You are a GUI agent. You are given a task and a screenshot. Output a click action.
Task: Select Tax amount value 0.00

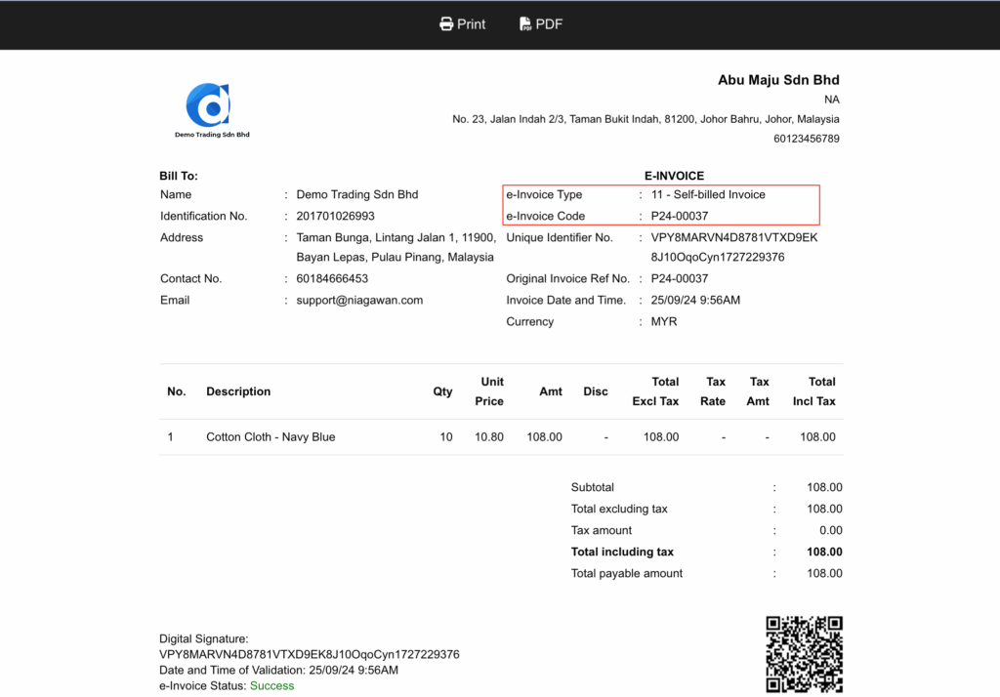(830, 531)
